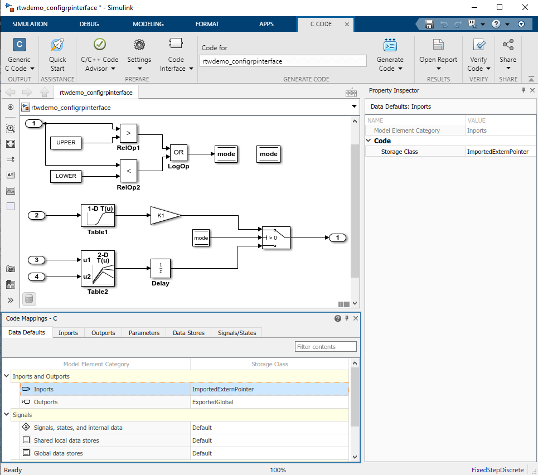Collapse the Inports and Outports group

click(x=7, y=377)
